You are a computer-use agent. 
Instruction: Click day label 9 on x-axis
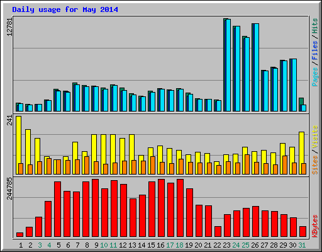(x=96, y=245)
